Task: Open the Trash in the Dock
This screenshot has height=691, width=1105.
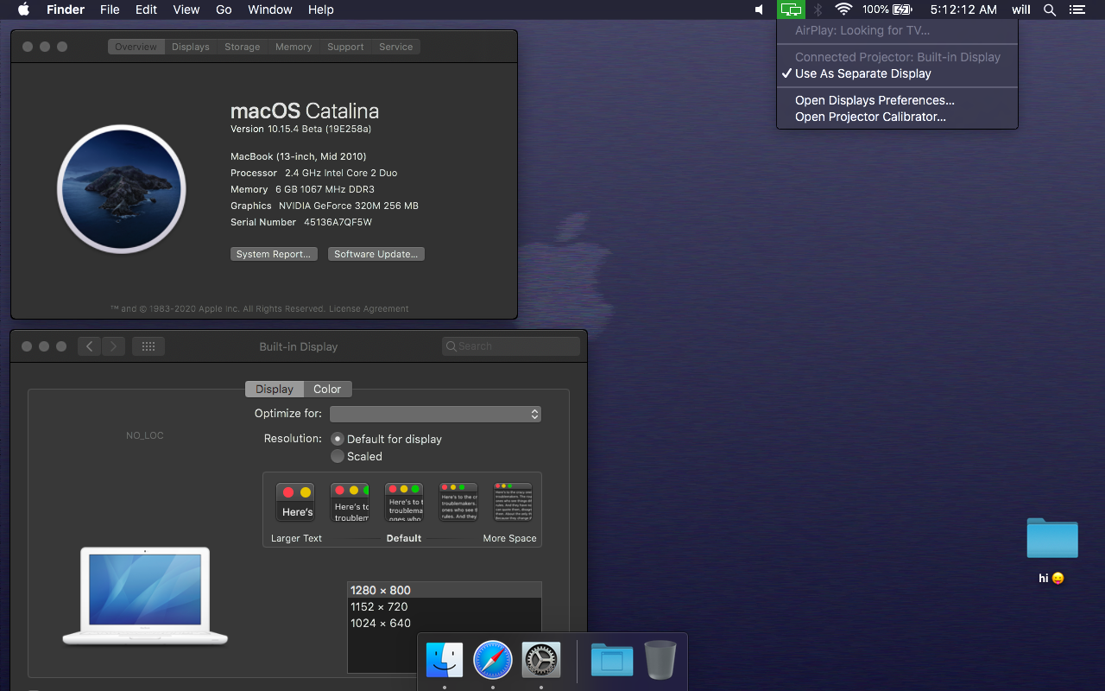Action: point(660,660)
